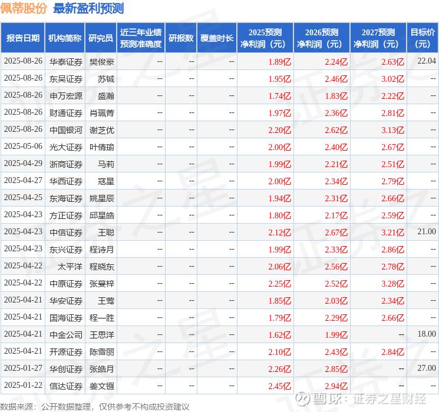Click analyst name 樊俊豪
The image size is (439, 412).
102,62
